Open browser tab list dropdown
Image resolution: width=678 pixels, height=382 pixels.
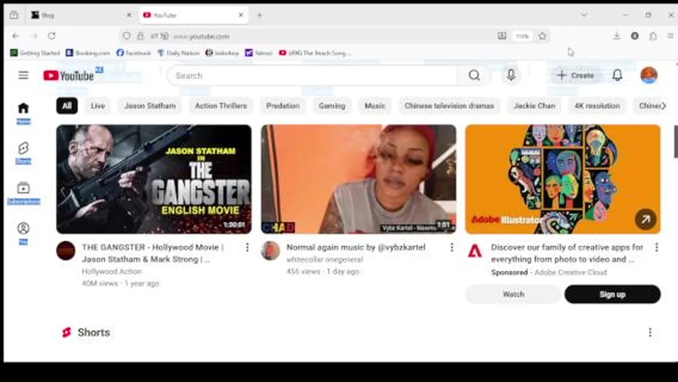[584, 15]
